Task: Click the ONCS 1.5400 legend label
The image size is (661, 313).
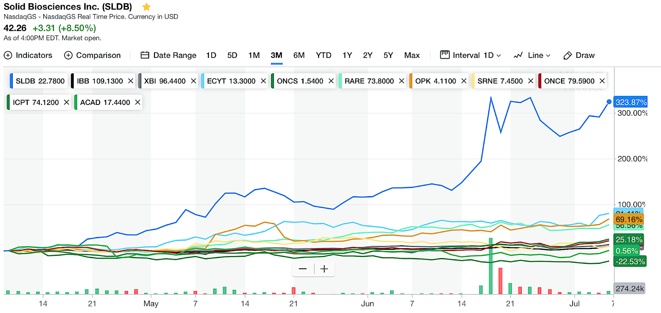Action: point(300,81)
